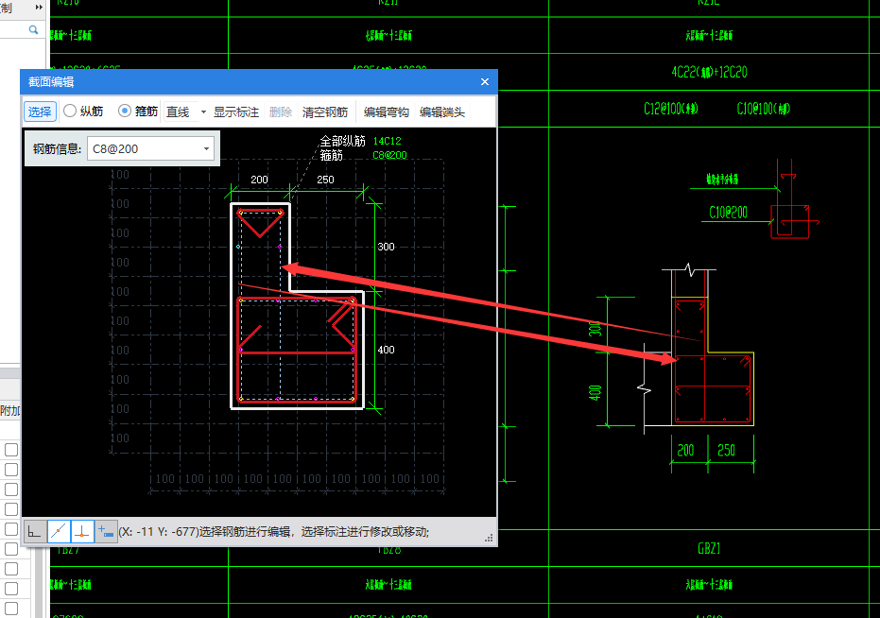The image size is (880, 618).
Task: Toggle the perpendicular snap icon
Action: click(82, 531)
